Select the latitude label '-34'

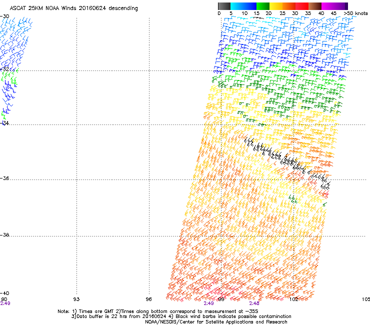4,123
